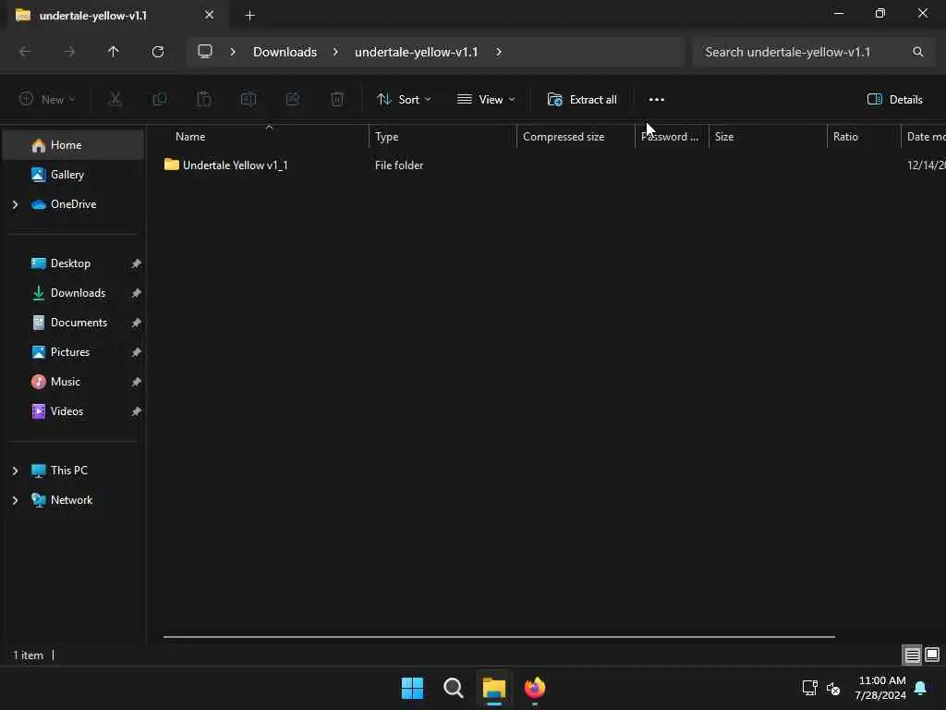Click the This PC label in the sidebar
This screenshot has width=946, height=710.
coord(68,471)
